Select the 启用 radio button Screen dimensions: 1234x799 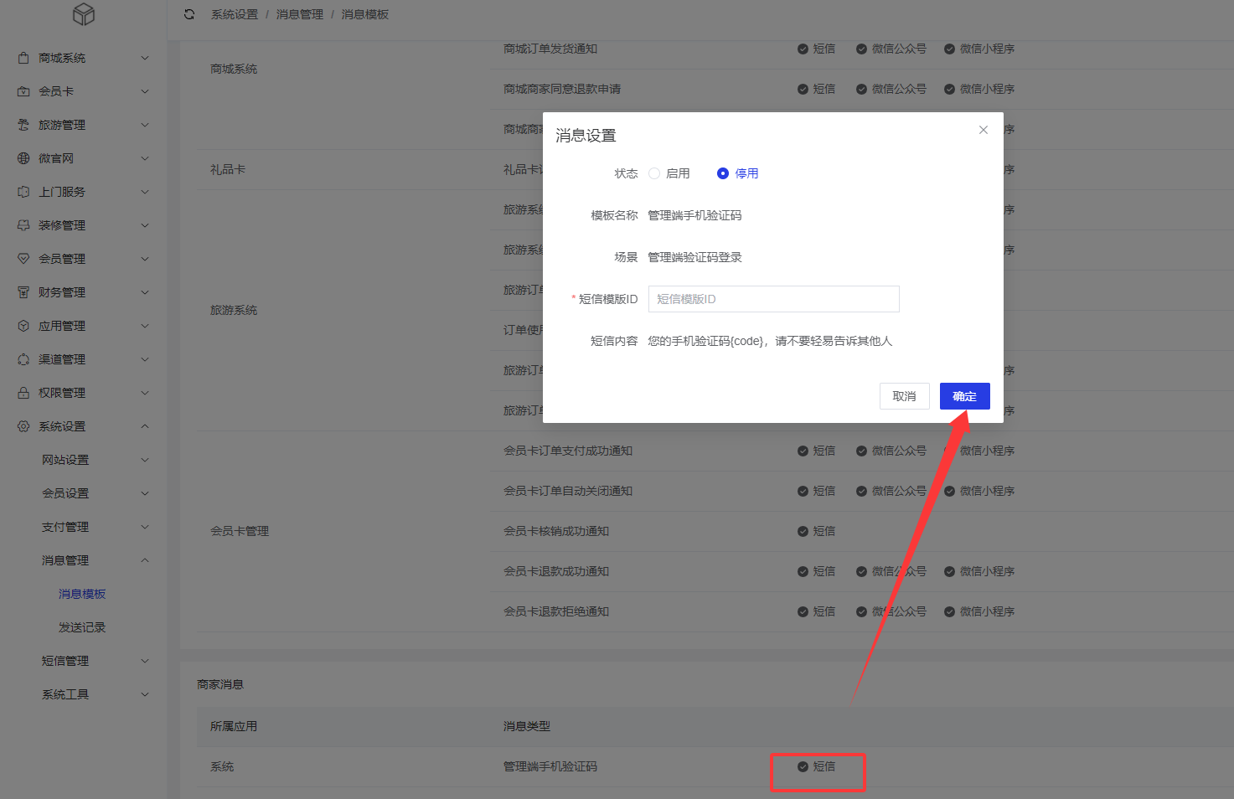654,173
